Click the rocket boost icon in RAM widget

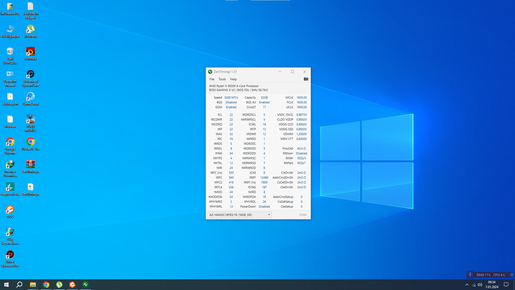[x=470, y=275]
